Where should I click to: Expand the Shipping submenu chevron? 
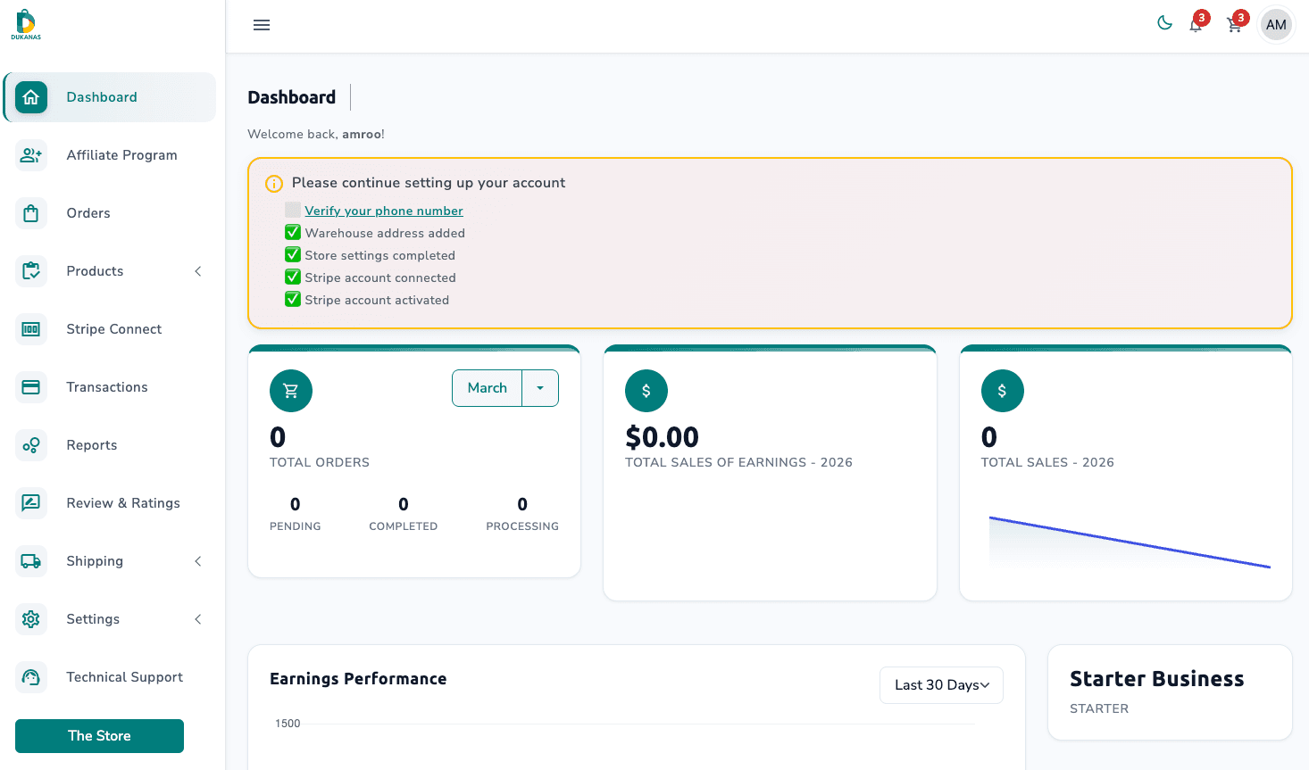198,561
